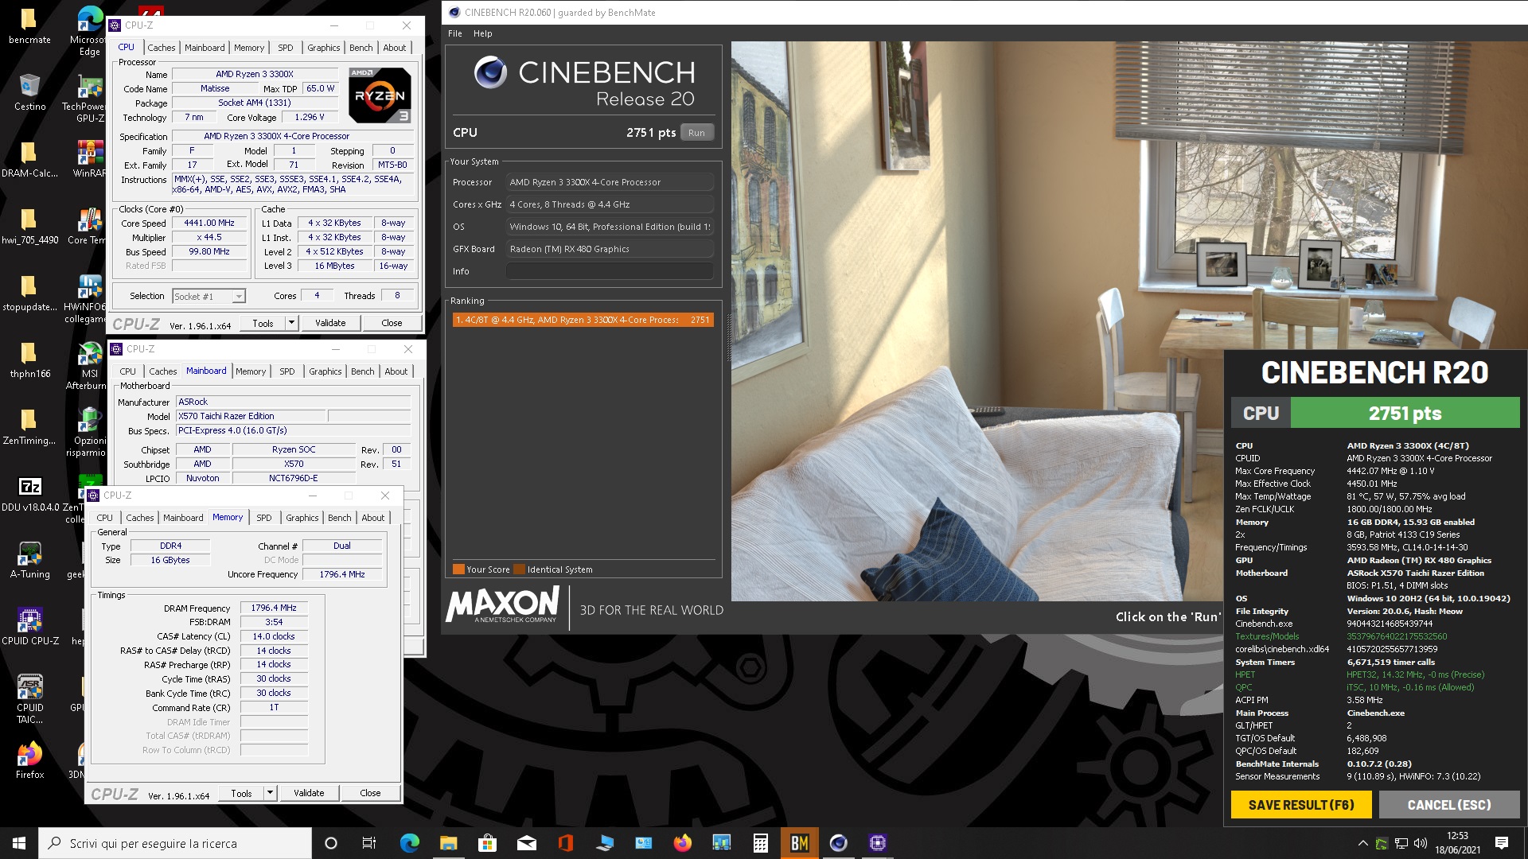Open Cortana circle icon in taskbar
Viewport: 1528px width, 859px height.
point(331,843)
